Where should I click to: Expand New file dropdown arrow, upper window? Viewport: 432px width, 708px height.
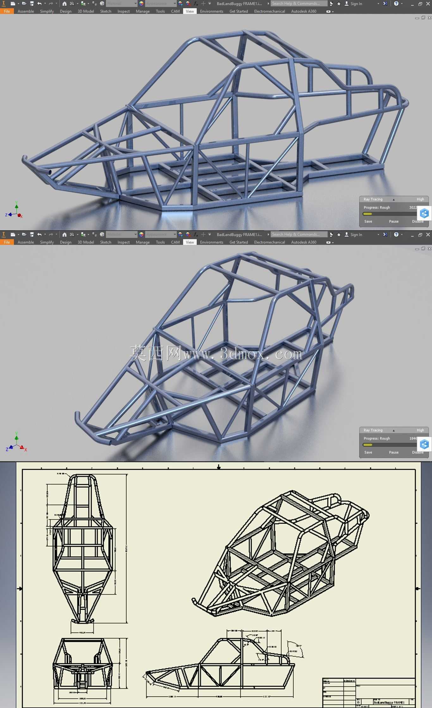(x=18, y=4)
